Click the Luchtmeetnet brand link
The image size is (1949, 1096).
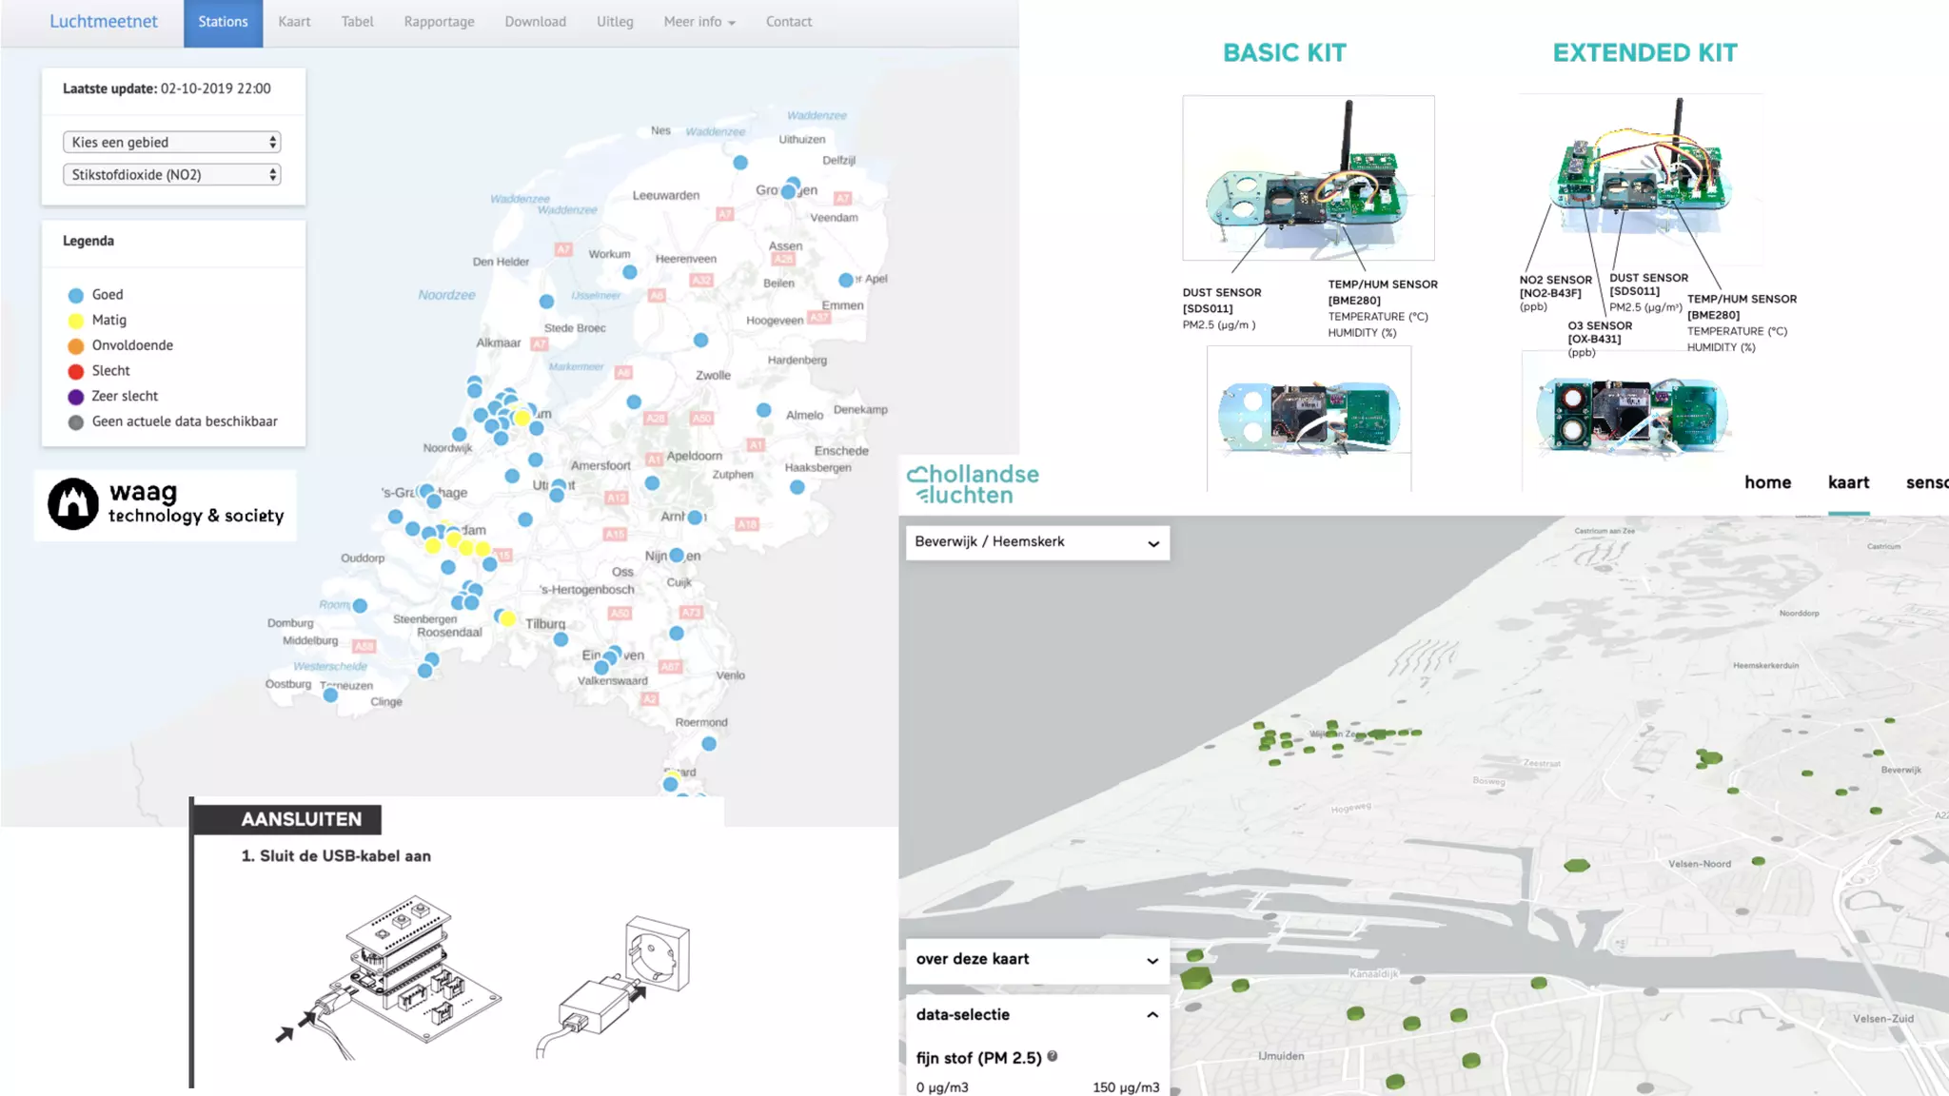pyautogui.click(x=104, y=22)
